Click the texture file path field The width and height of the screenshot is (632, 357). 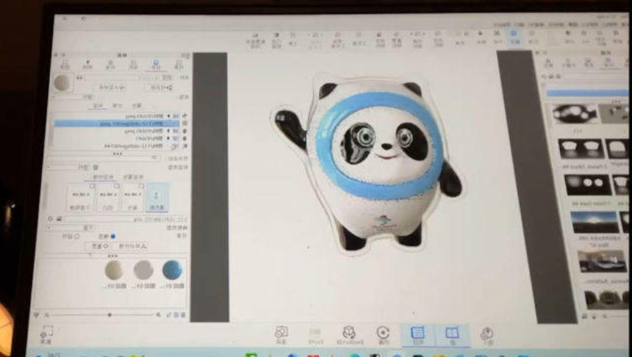(x=126, y=219)
